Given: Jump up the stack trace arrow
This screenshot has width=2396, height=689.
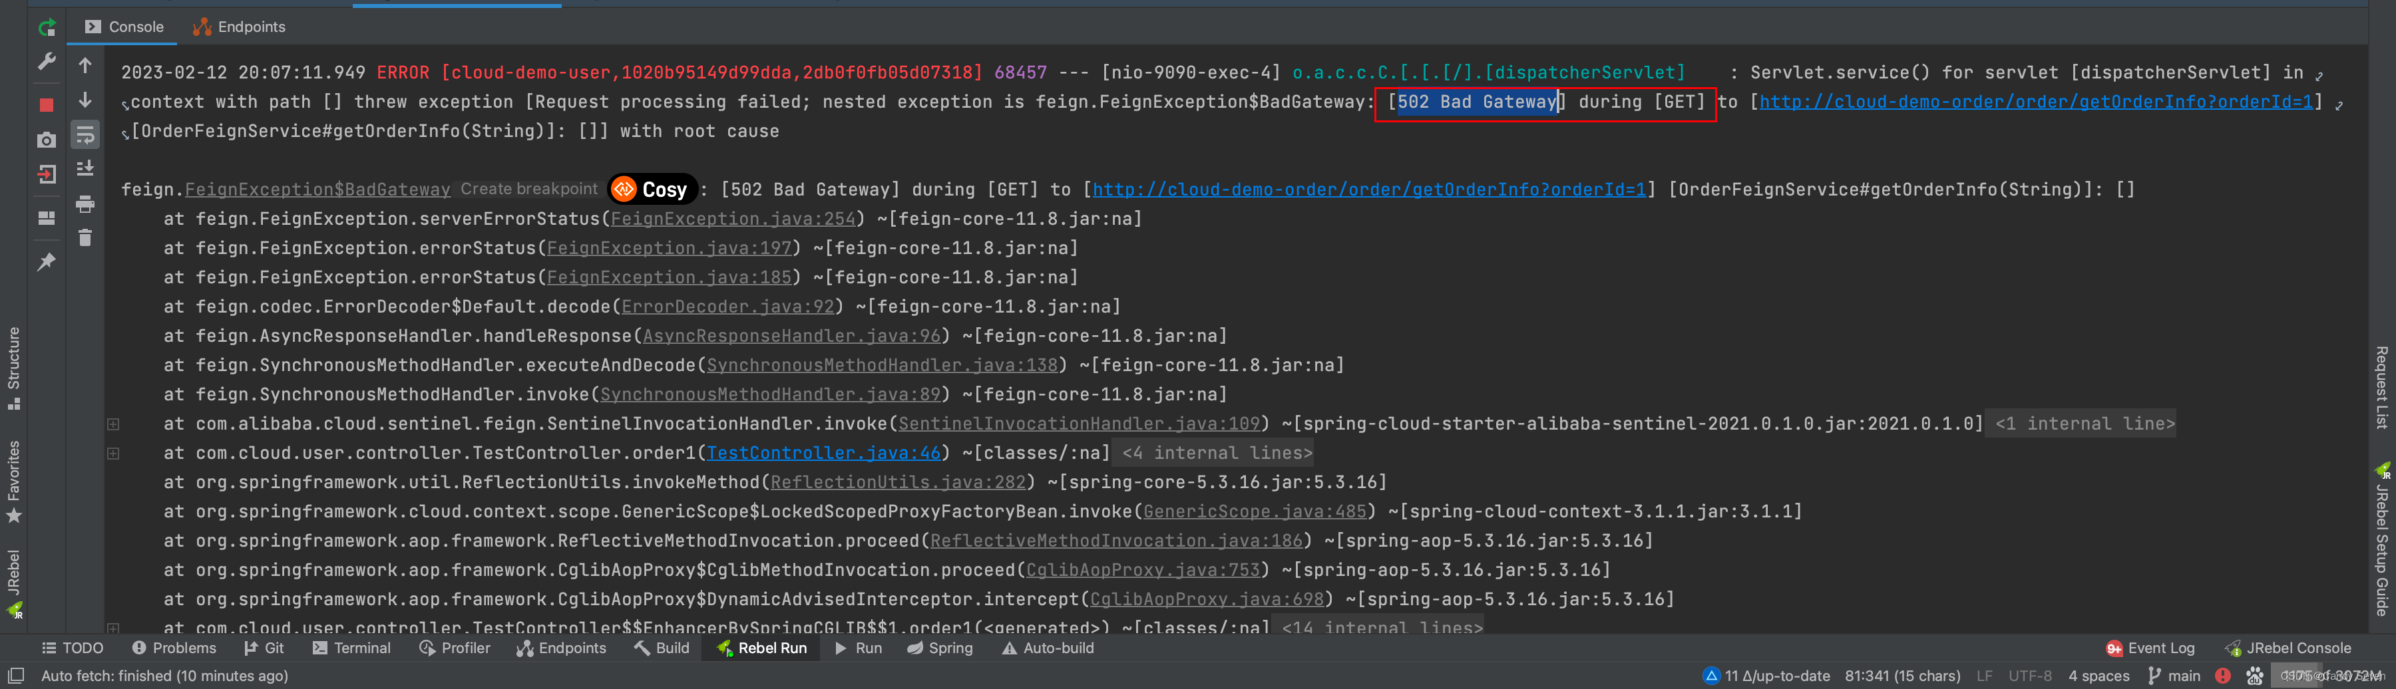Looking at the screenshot, I should pyautogui.click(x=86, y=65).
